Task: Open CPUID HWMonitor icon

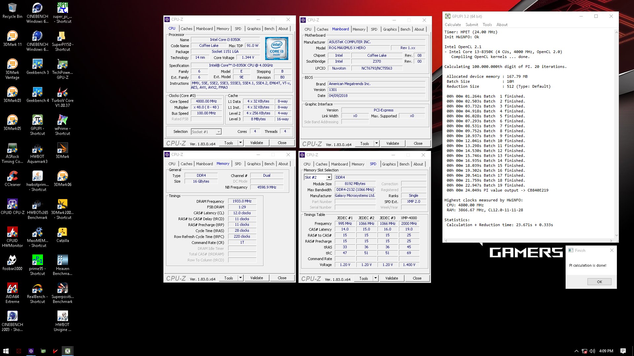Action: 12,237
